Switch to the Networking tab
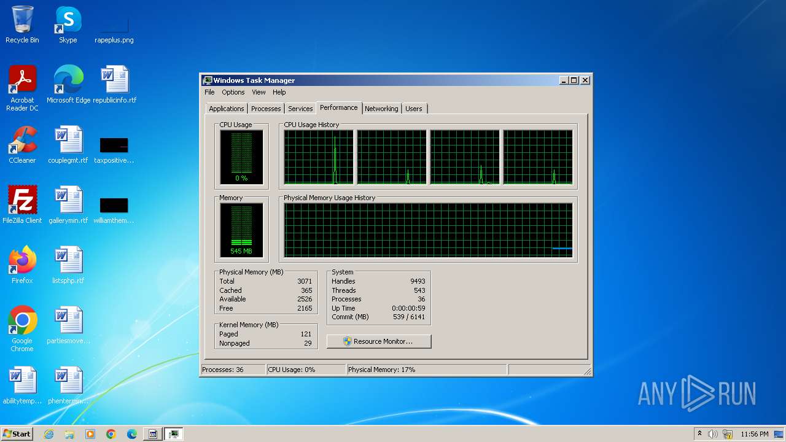 pos(381,109)
